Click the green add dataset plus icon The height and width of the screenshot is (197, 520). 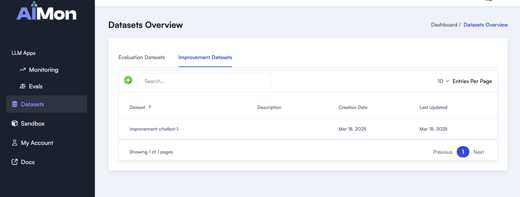[x=128, y=80]
